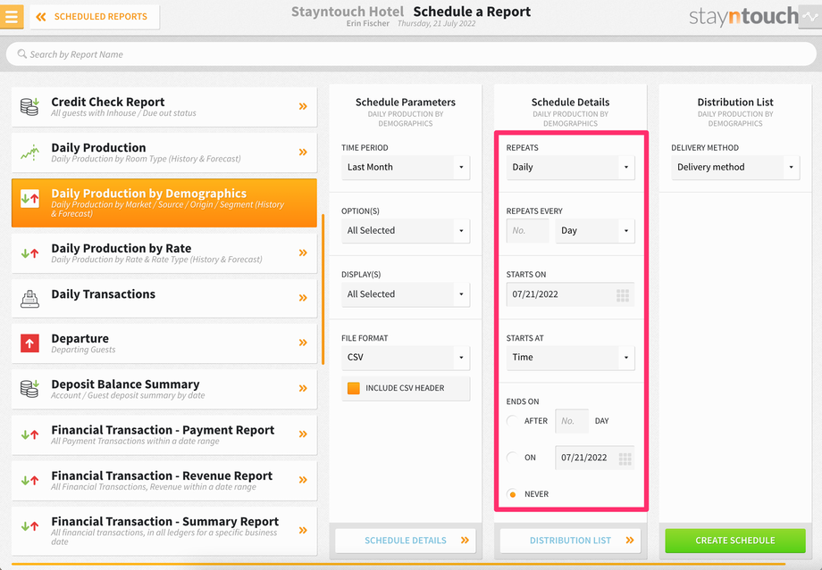Screen dimensions: 822x570
Task: Select the Deposit Balance Summary report
Action: pyautogui.click(x=164, y=389)
